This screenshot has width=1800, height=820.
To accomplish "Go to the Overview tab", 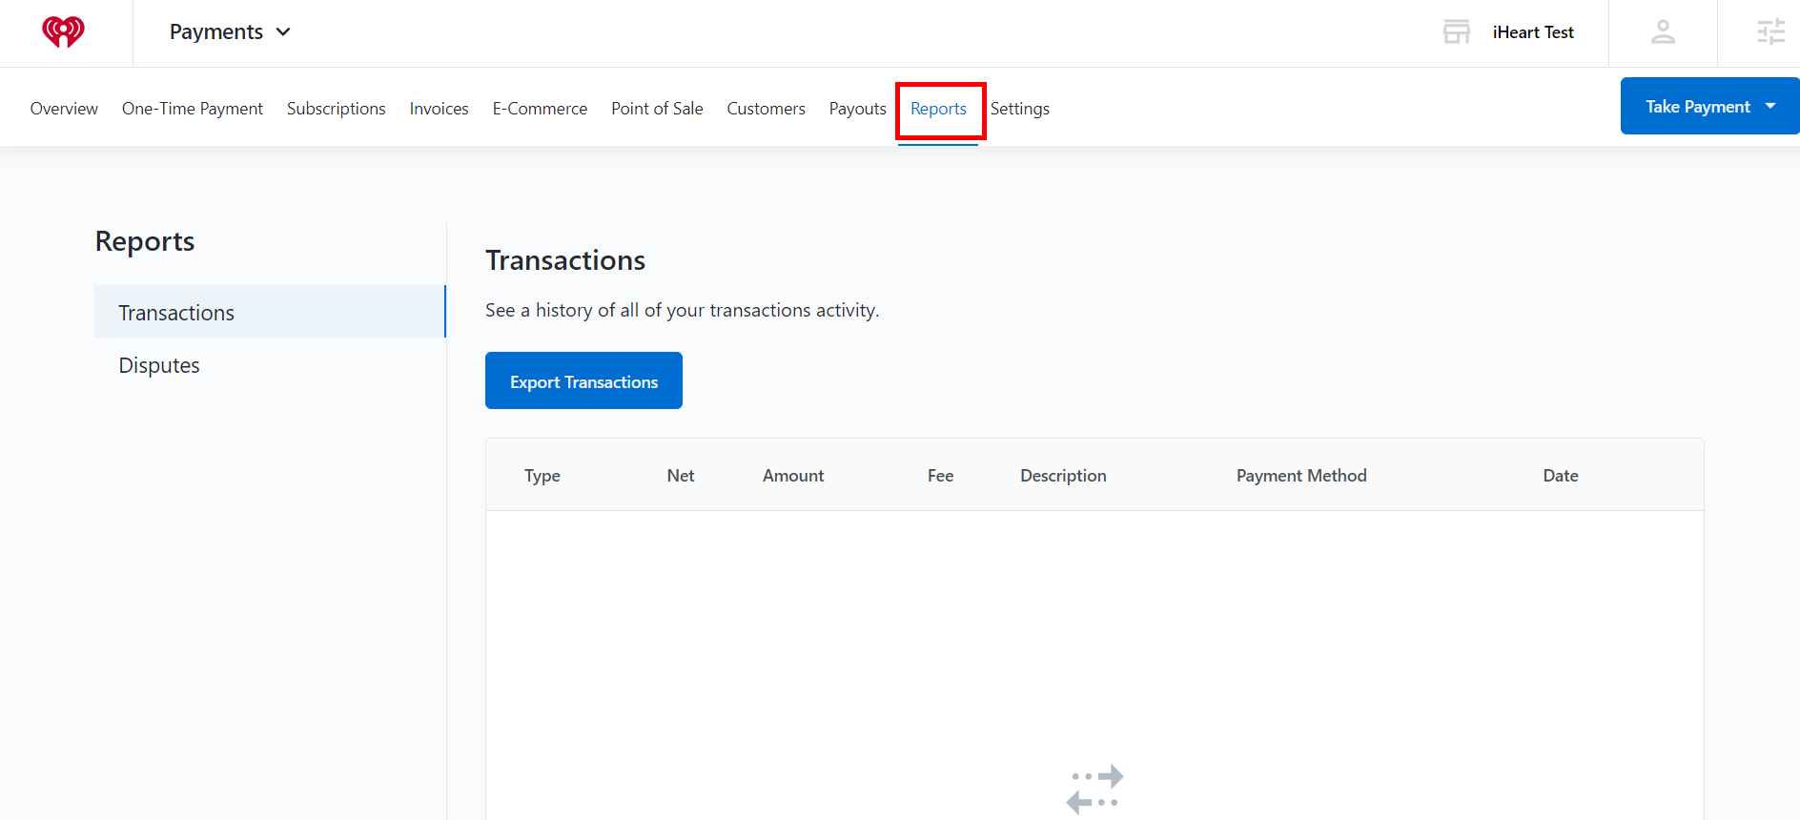I will click(64, 109).
